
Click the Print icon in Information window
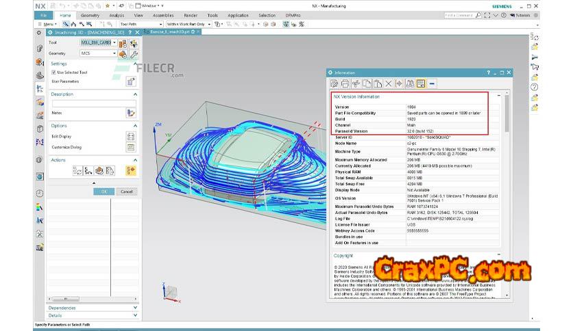[x=345, y=83]
